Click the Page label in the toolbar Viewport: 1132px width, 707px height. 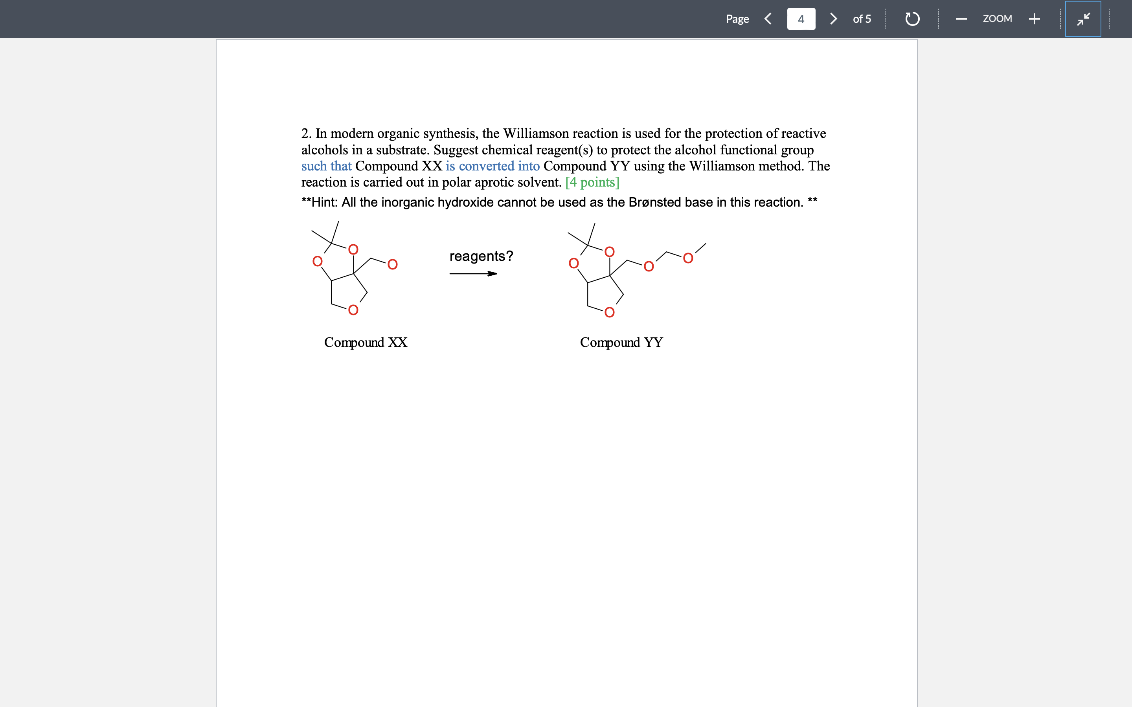click(737, 19)
